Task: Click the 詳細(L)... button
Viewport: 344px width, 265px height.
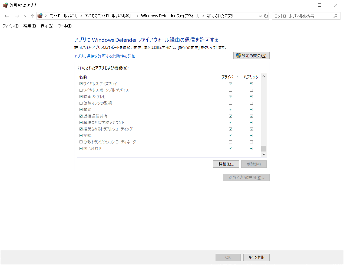Action: (x=226, y=164)
